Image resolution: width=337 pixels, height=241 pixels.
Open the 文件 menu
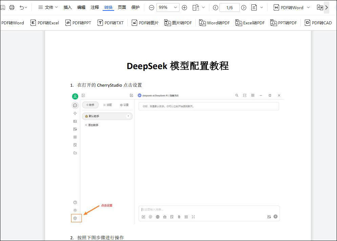tap(48, 7)
